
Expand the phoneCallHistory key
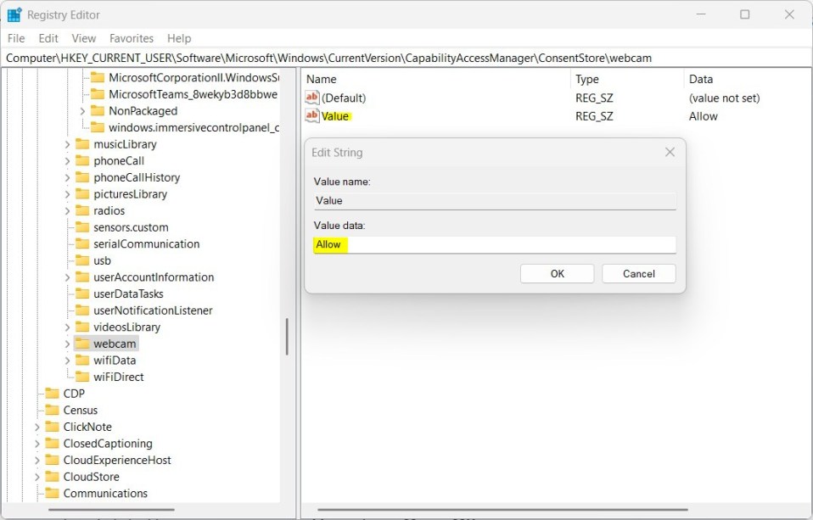tap(67, 178)
